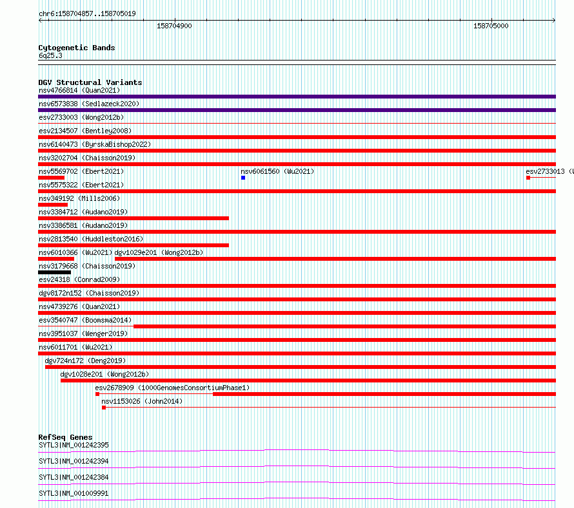Click the nsv4766814 (Quan2021) variant label
Screen dimensions: 574x508
79,90
